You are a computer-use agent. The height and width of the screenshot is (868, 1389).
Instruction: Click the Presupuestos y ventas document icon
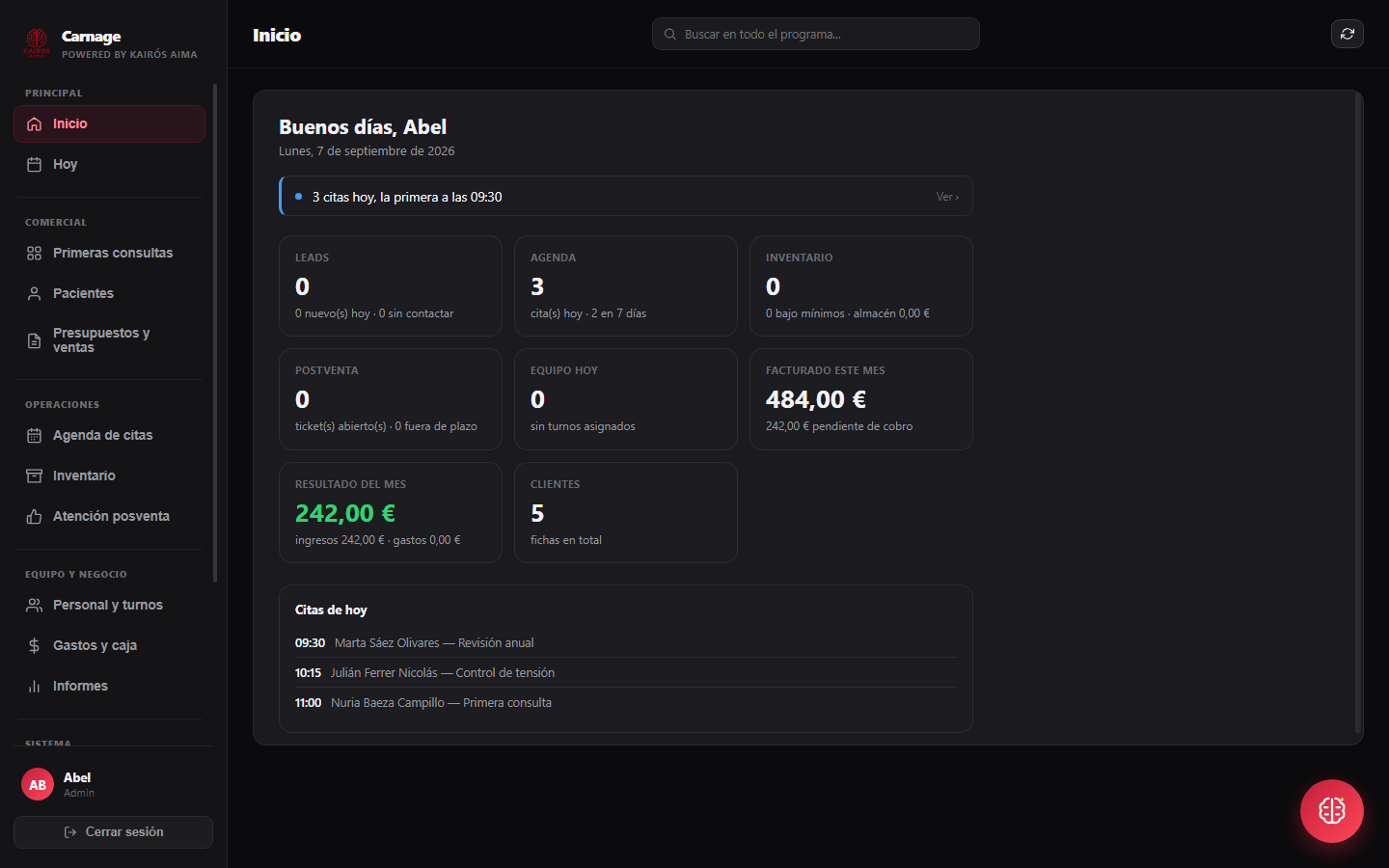point(35,340)
